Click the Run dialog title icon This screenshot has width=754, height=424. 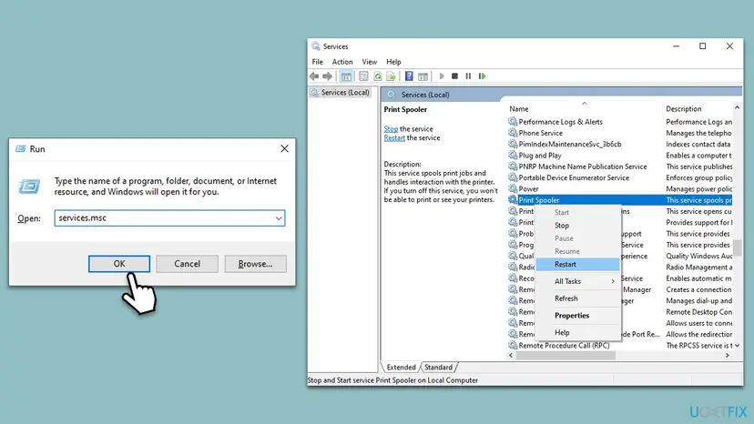pos(20,148)
